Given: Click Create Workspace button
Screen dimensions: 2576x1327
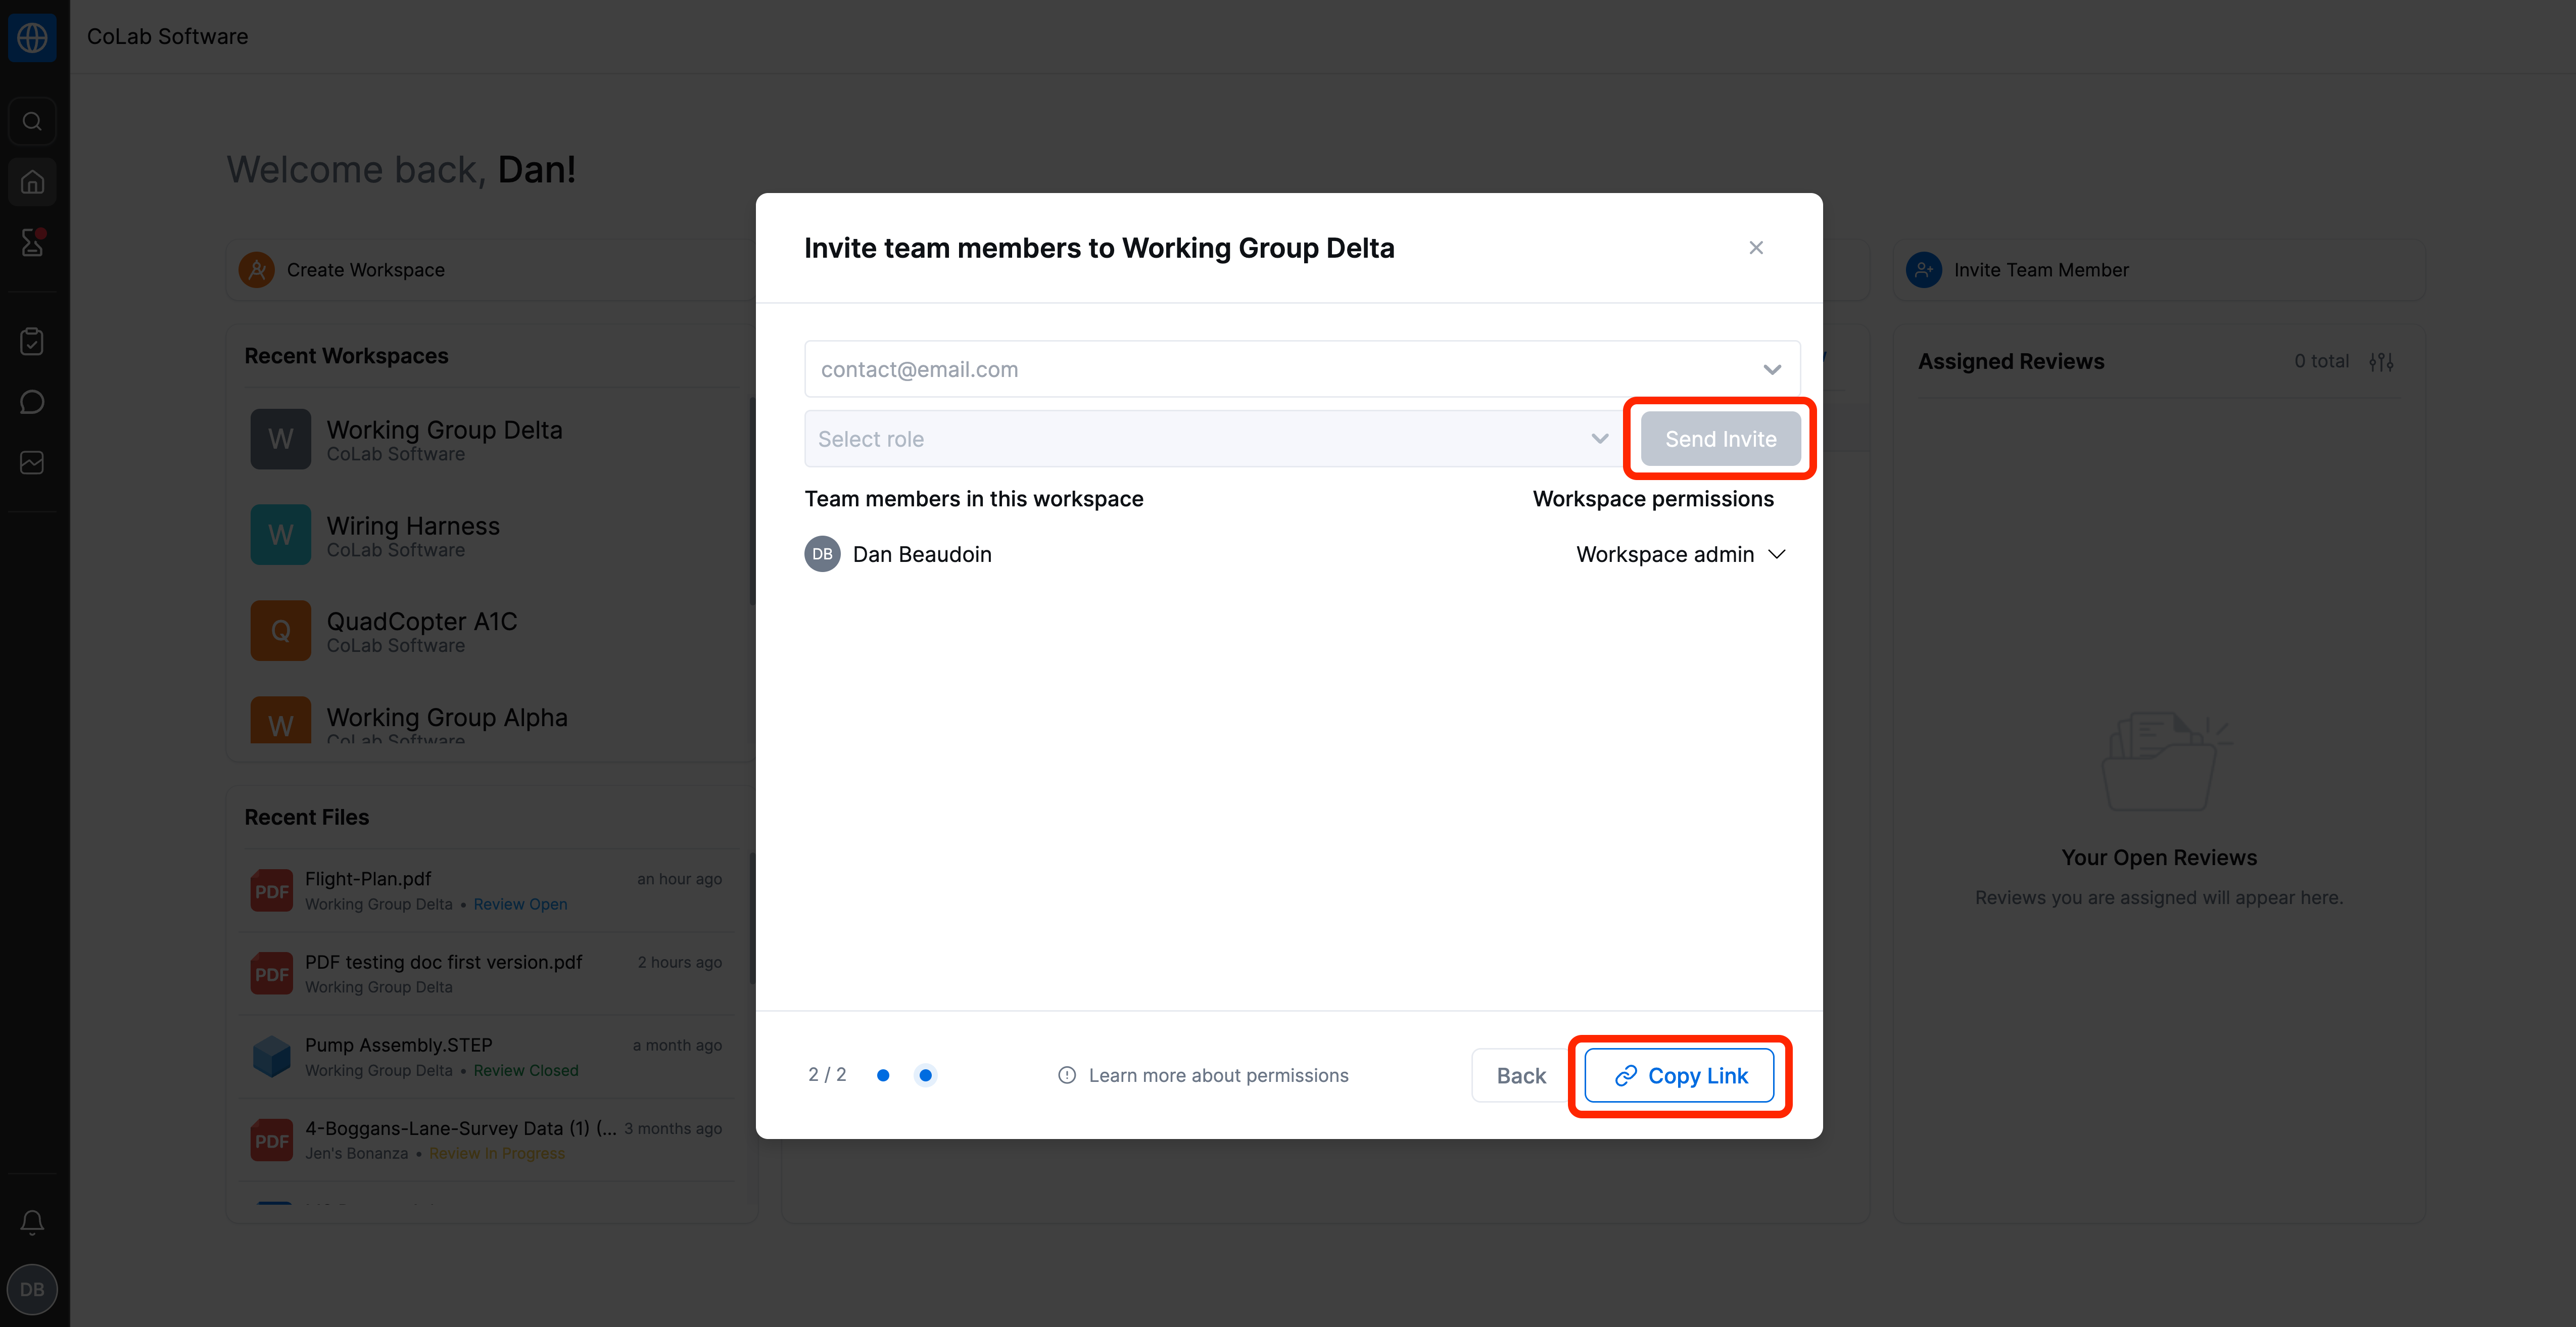Looking at the screenshot, I should (x=490, y=270).
